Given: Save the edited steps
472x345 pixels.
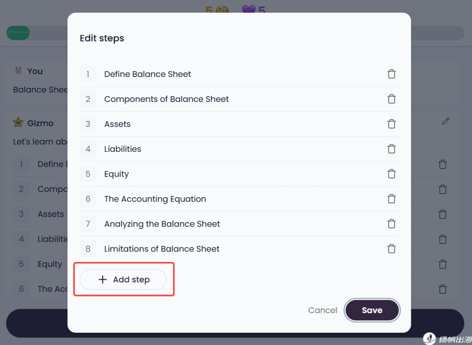Looking at the screenshot, I should [372, 310].
